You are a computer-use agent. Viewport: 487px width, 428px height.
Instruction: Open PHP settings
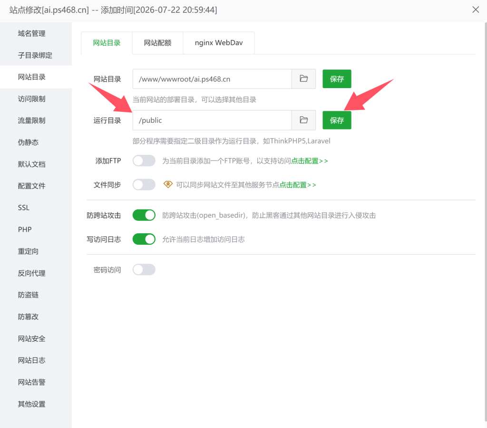point(36,229)
